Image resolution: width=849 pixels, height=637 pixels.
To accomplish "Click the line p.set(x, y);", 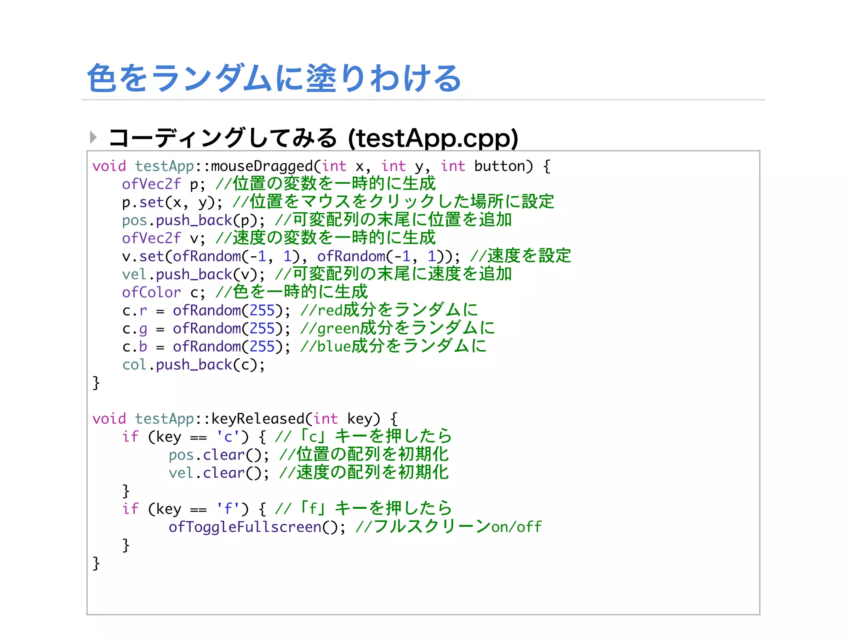I will (x=338, y=202).
